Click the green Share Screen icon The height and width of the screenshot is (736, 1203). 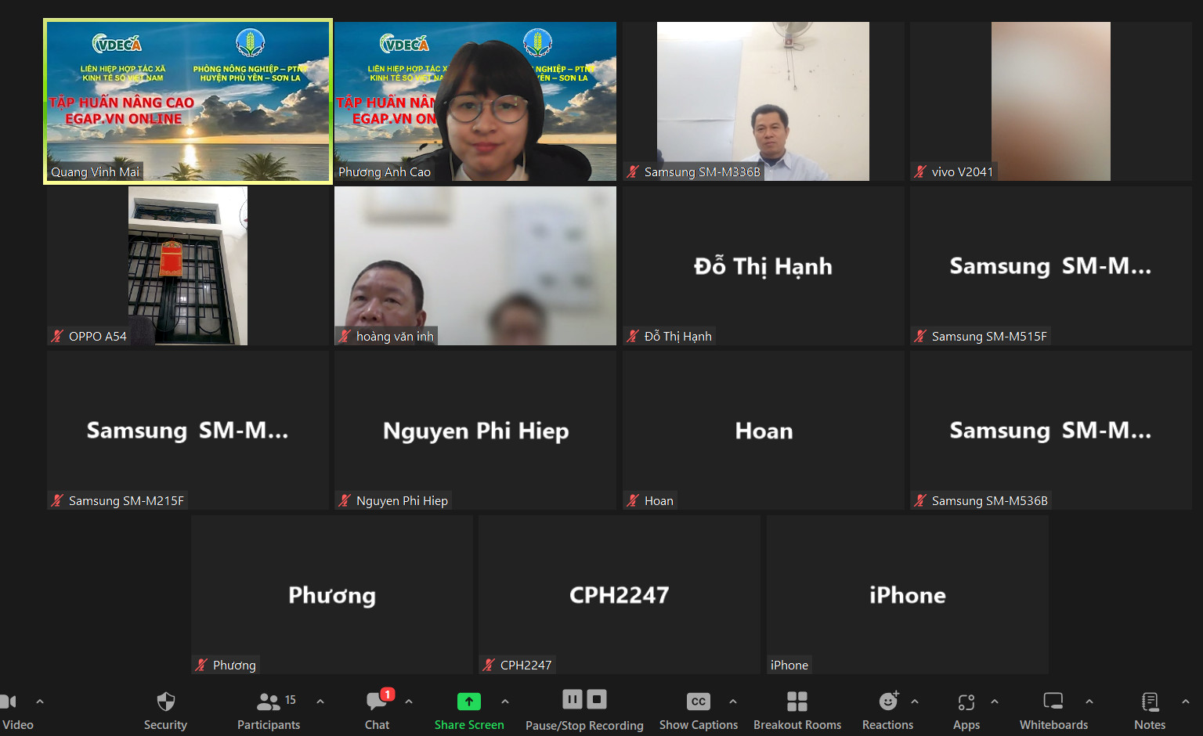pyautogui.click(x=468, y=702)
